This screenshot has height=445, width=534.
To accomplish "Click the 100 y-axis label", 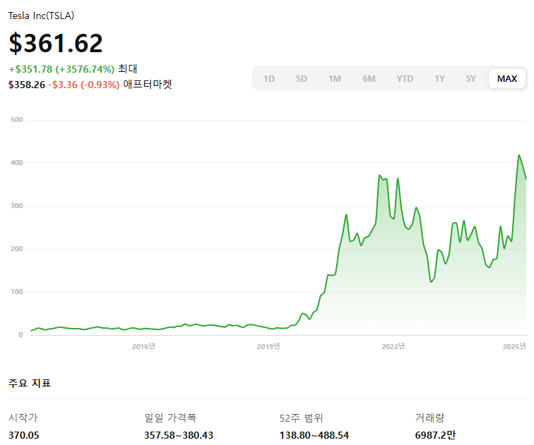I will (16, 292).
